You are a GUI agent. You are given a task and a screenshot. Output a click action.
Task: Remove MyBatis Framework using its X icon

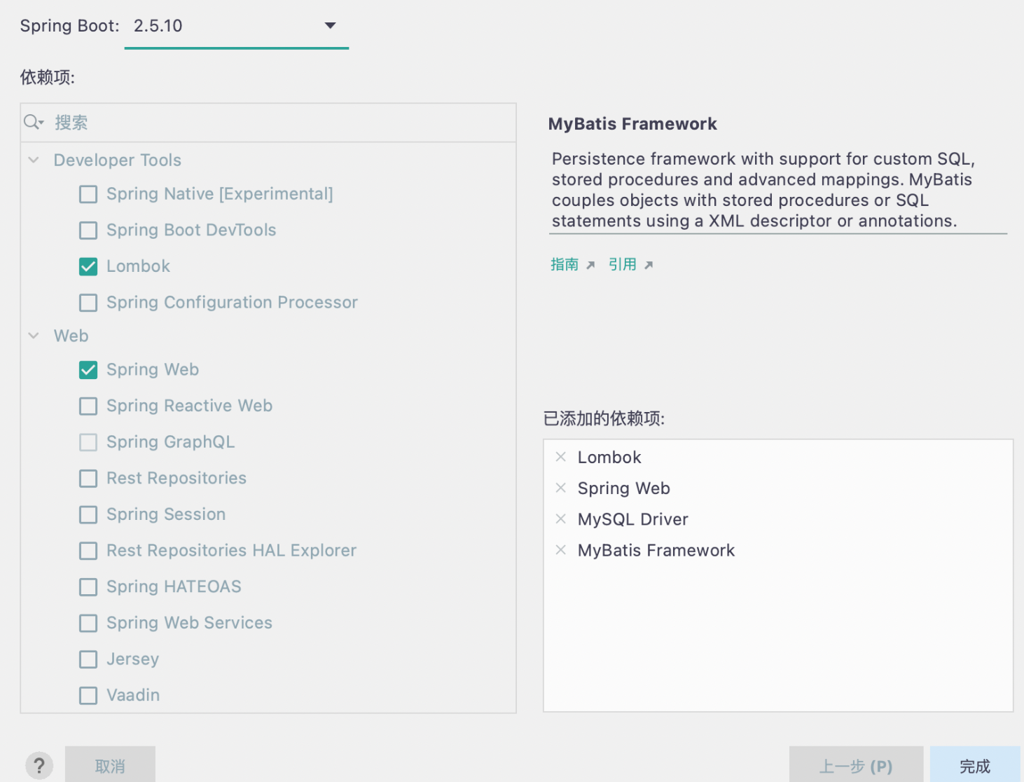tap(560, 550)
